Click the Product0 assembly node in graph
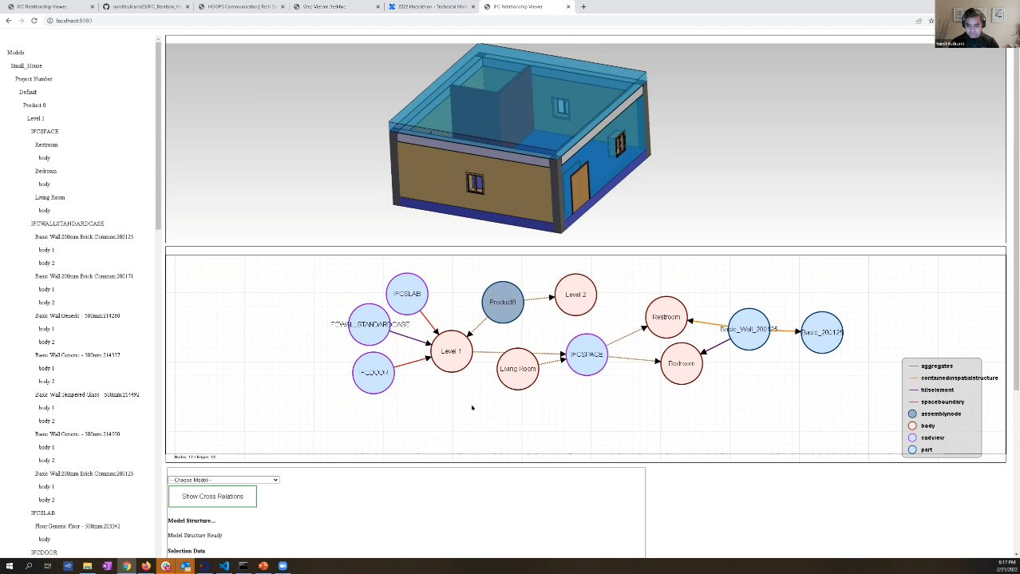Image resolution: width=1020 pixels, height=574 pixels. 503,303
